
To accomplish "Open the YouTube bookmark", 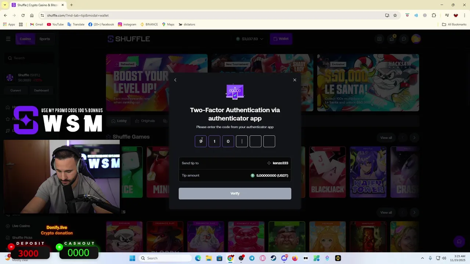I will click(55, 25).
